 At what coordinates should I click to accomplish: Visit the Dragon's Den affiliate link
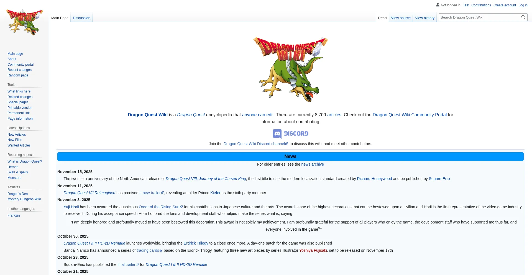tap(17, 194)
